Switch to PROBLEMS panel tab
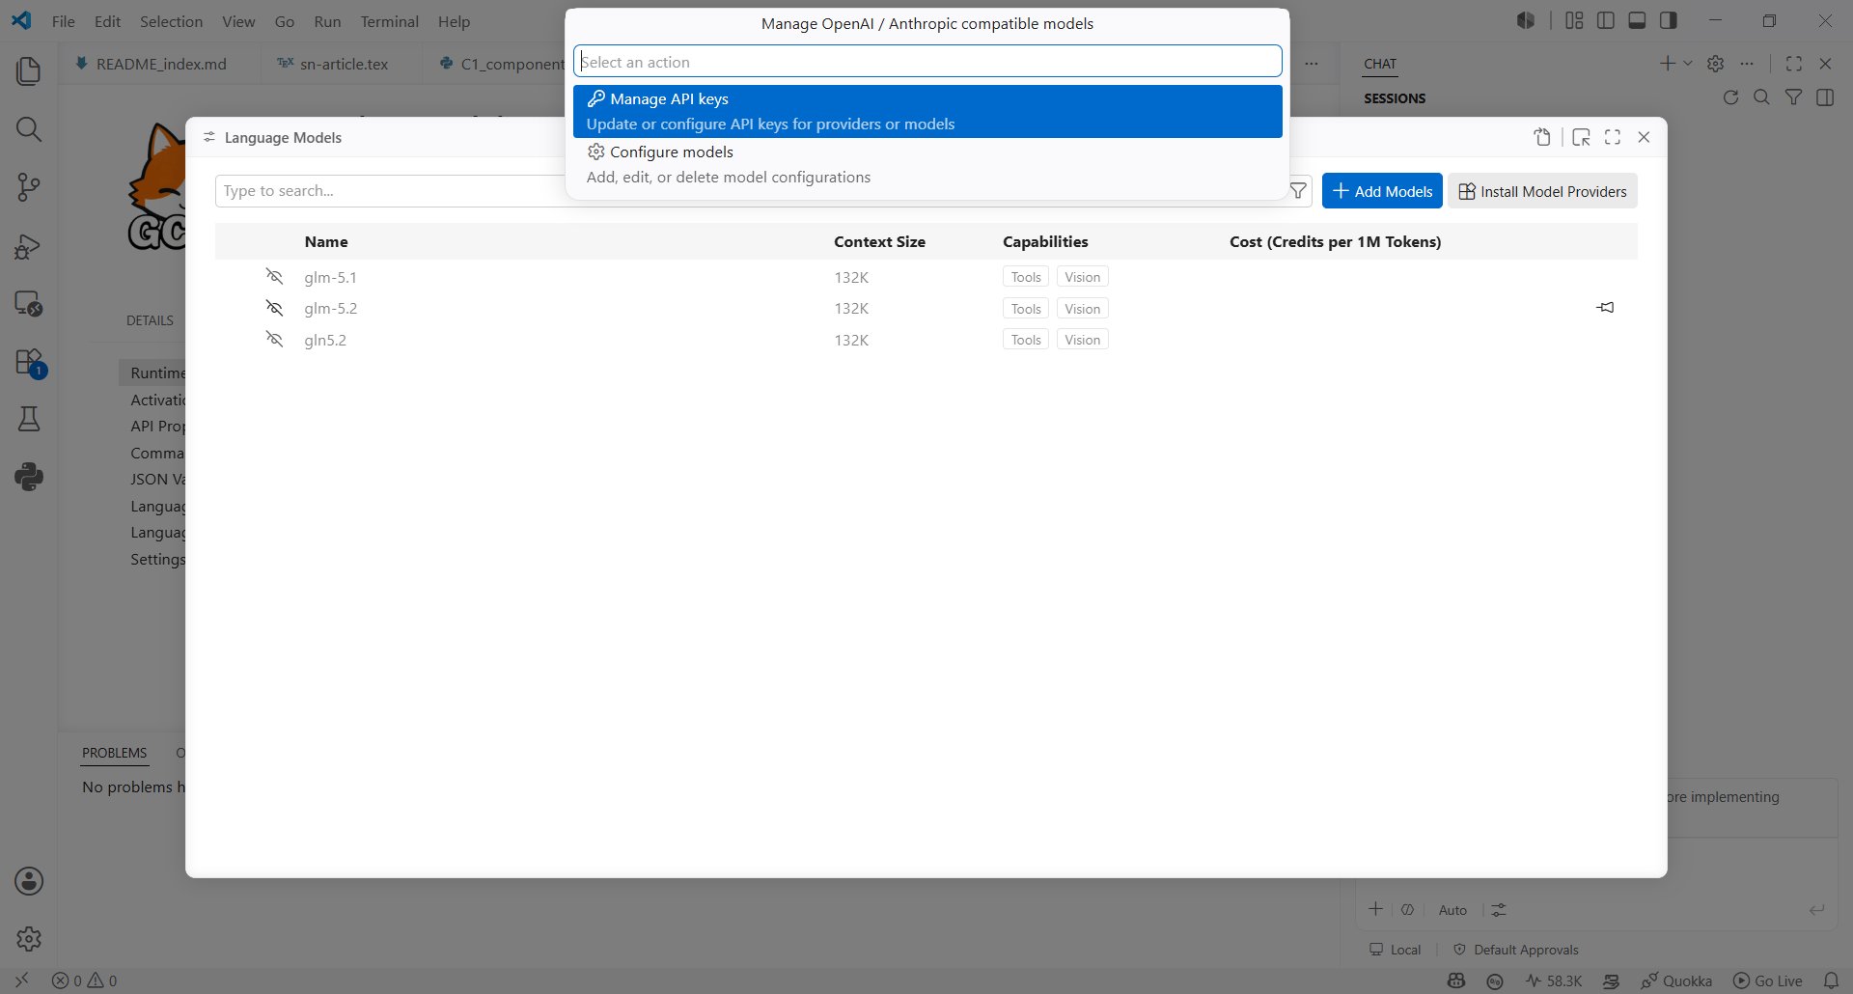Screen dimensions: 1853x994 pyautogui.click(x=115, y=753)
